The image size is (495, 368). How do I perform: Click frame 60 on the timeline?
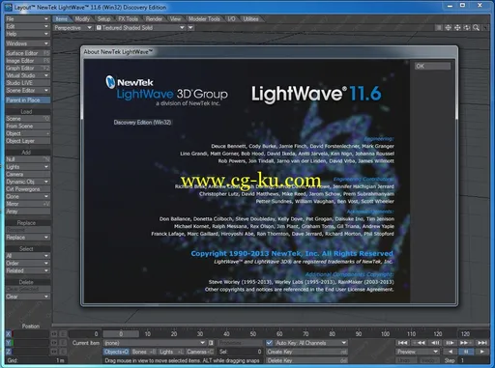point(279,334)
